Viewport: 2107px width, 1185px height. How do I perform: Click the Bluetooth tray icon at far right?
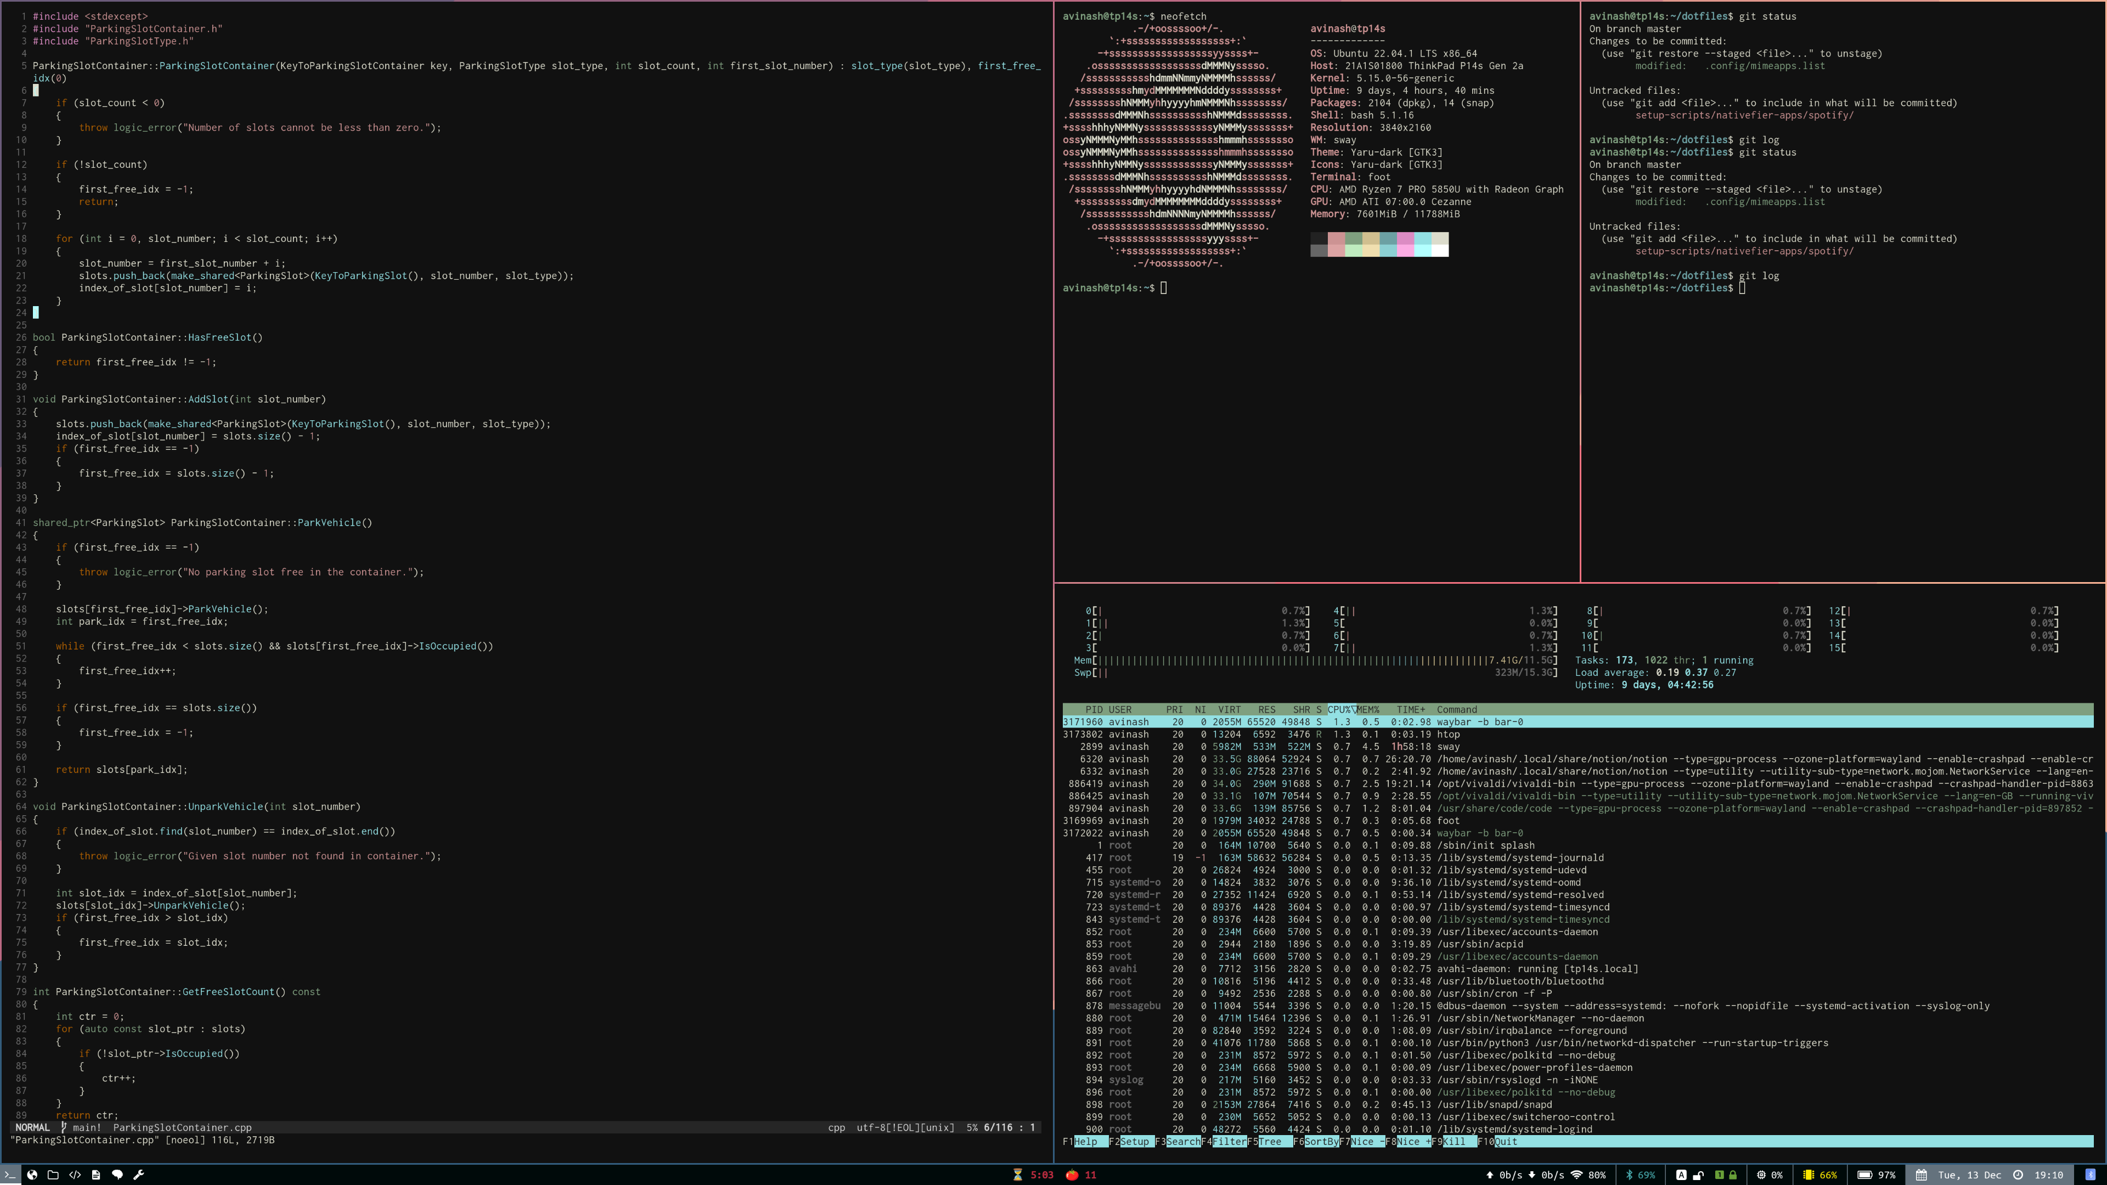click(2090, 1175)
